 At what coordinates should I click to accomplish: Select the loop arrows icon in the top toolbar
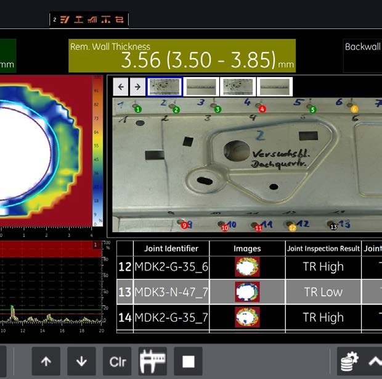pyautogui.click(x=120, y=20)
